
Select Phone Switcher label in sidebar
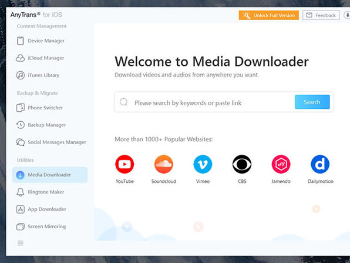[45, 108]
